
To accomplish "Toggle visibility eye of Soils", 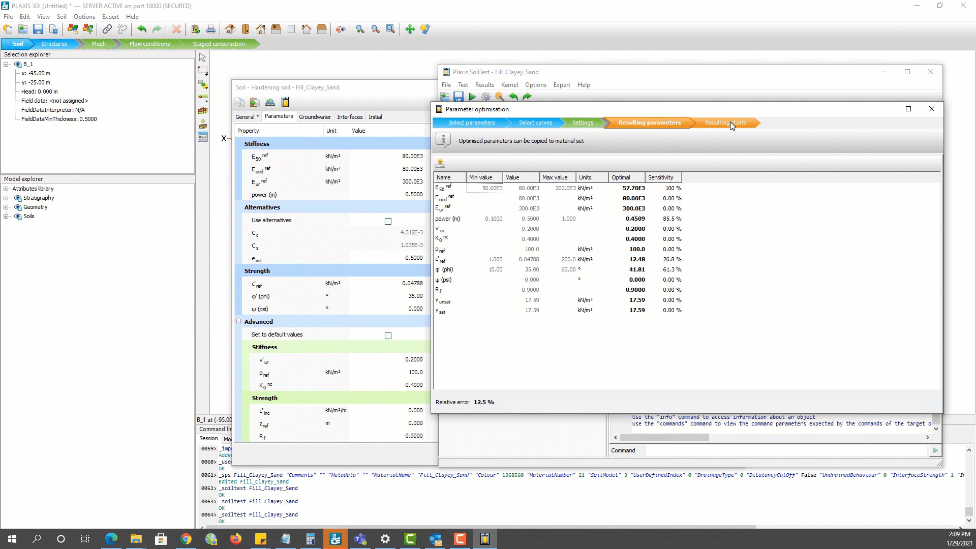I will tap(18, 217).
